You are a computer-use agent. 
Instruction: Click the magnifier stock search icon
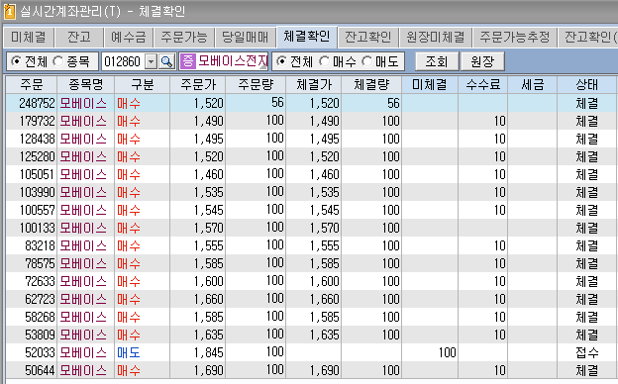166,61
